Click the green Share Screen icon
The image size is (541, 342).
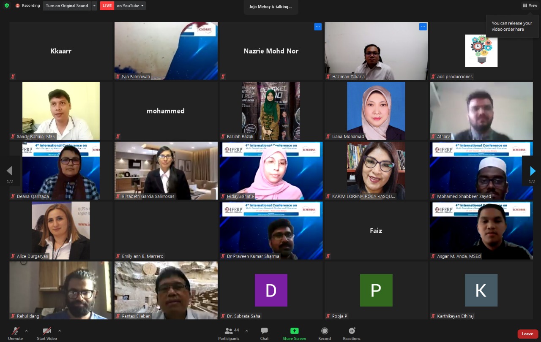tap(295, 331)
